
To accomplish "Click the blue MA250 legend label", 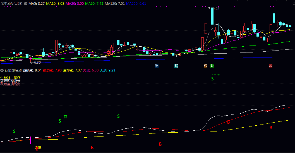I will (136, 4).
